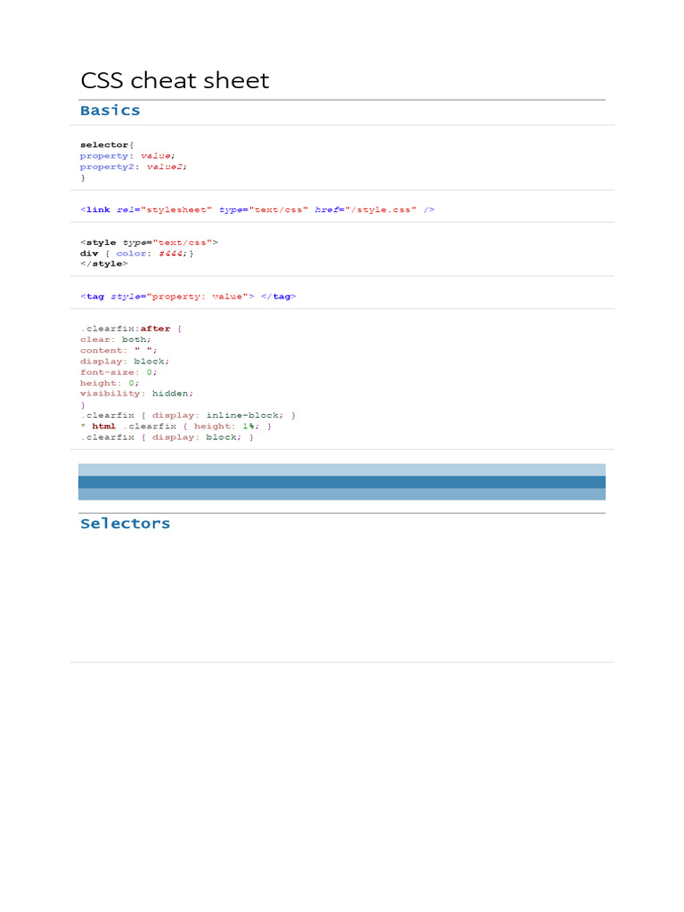684x912 pixels.
Task: Click the light blue top banner stripe
Action: (x=342, y=470)
